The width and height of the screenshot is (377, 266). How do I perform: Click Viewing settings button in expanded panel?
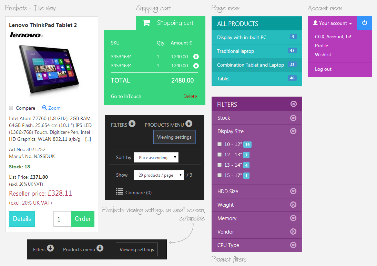[174, 137]
